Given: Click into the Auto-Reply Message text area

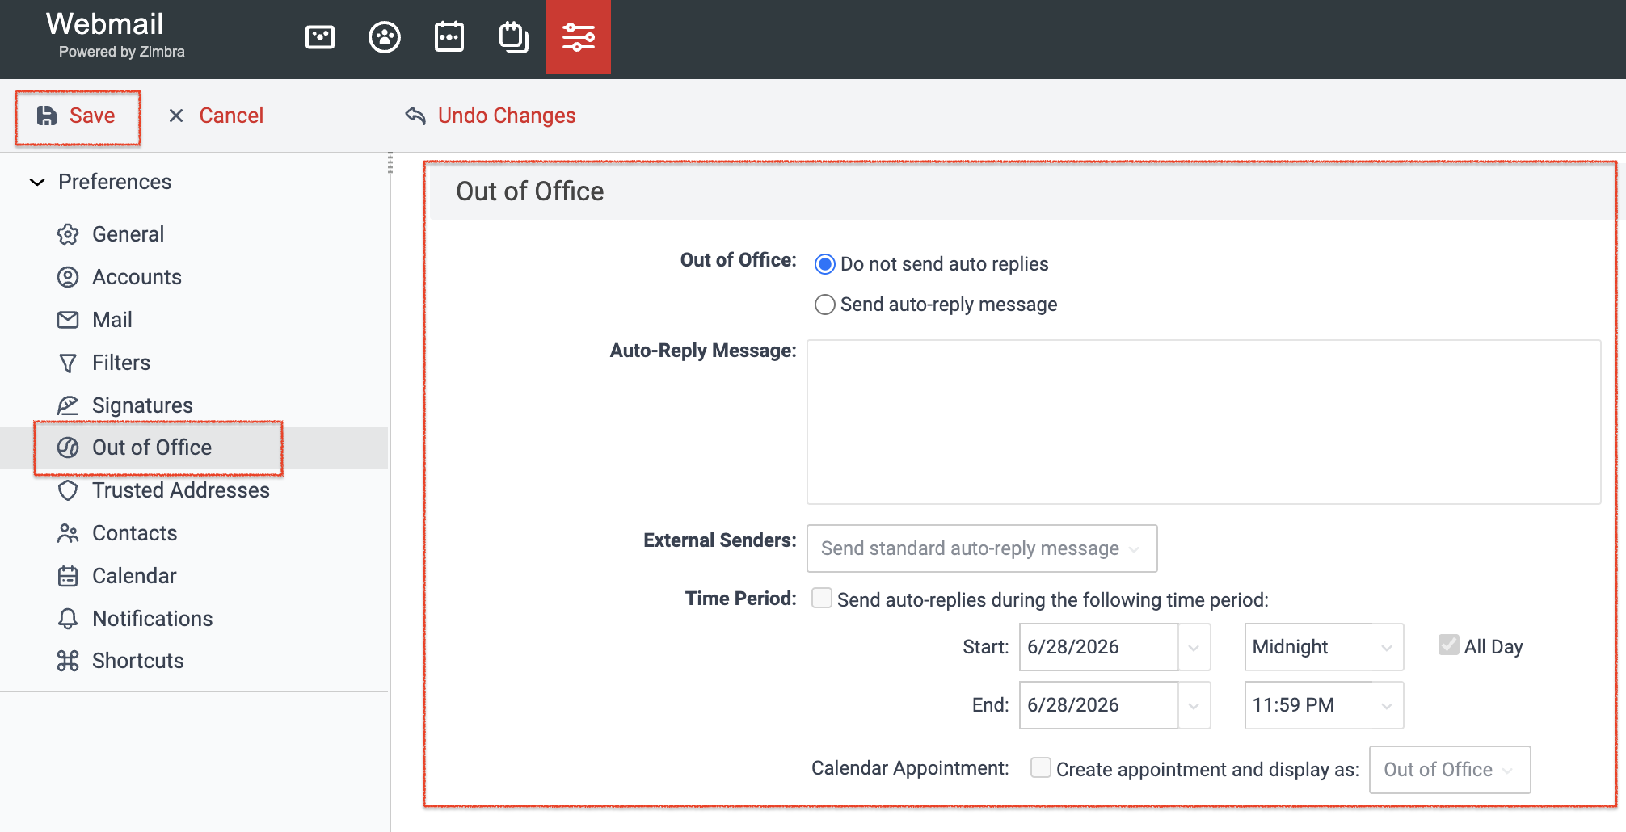Looking at the screenshot, I should [1204, 422].
